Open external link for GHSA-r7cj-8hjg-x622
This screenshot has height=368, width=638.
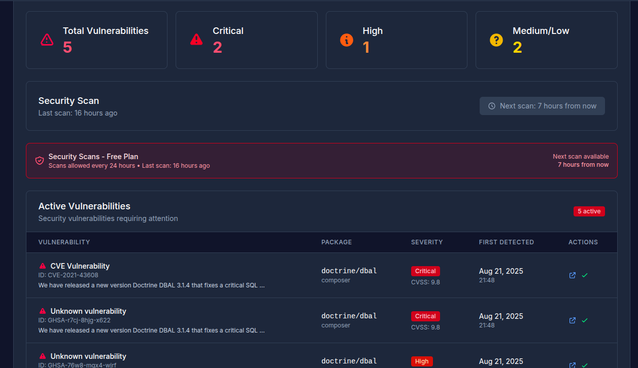[572, 320]
